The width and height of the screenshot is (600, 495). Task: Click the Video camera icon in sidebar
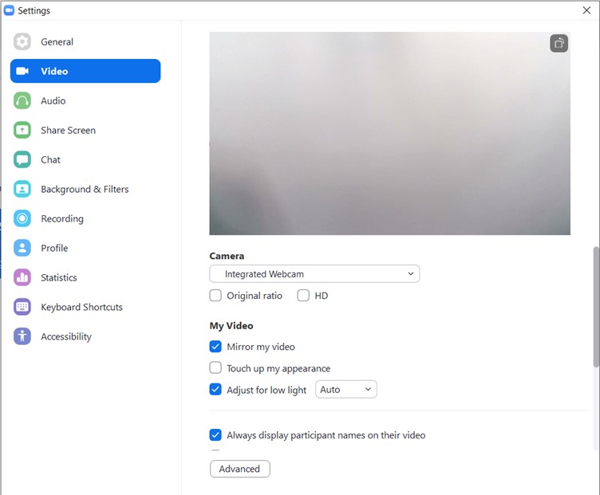click(x=22, y=71)
